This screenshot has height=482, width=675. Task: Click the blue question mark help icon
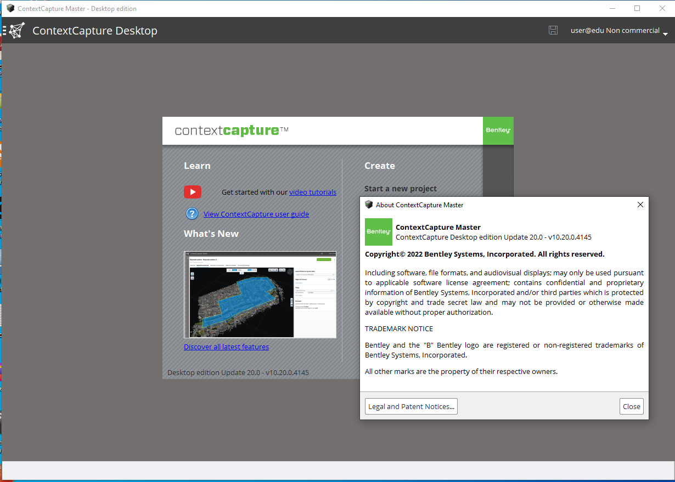[x=192, y=214]
